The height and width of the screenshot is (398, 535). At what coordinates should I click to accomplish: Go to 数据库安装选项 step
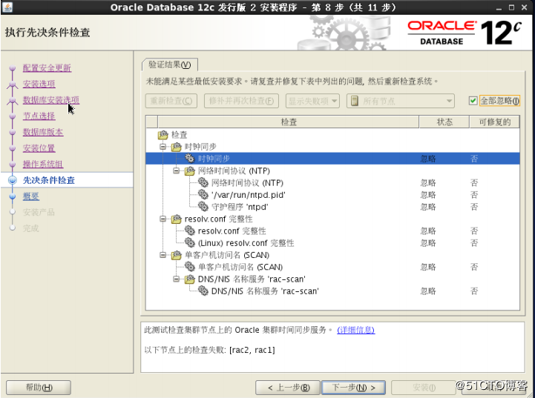51,100
